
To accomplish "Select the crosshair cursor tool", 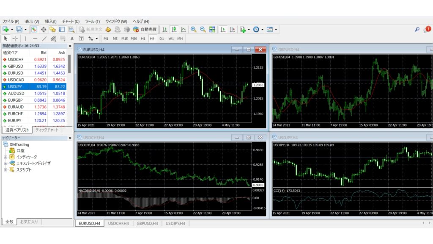I will [x=15, y=39].
